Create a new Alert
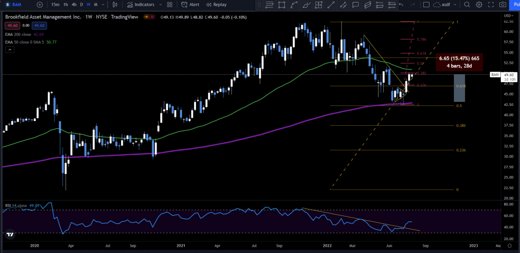 [190, 4]
